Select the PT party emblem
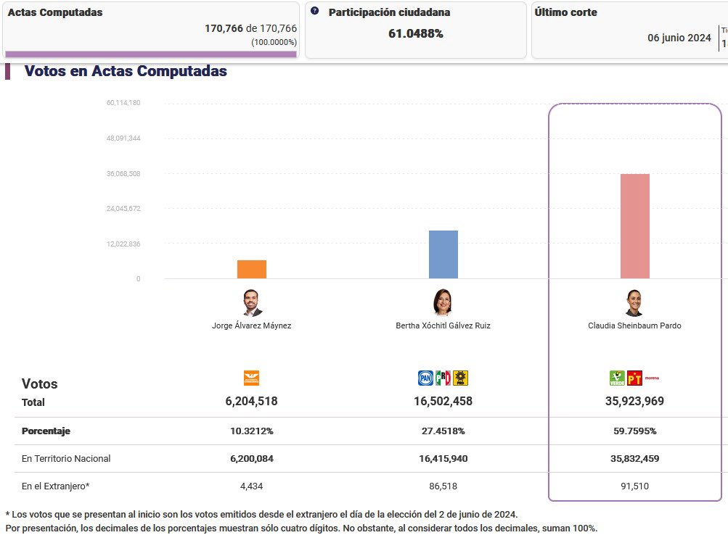 click(x=636, y=378)
